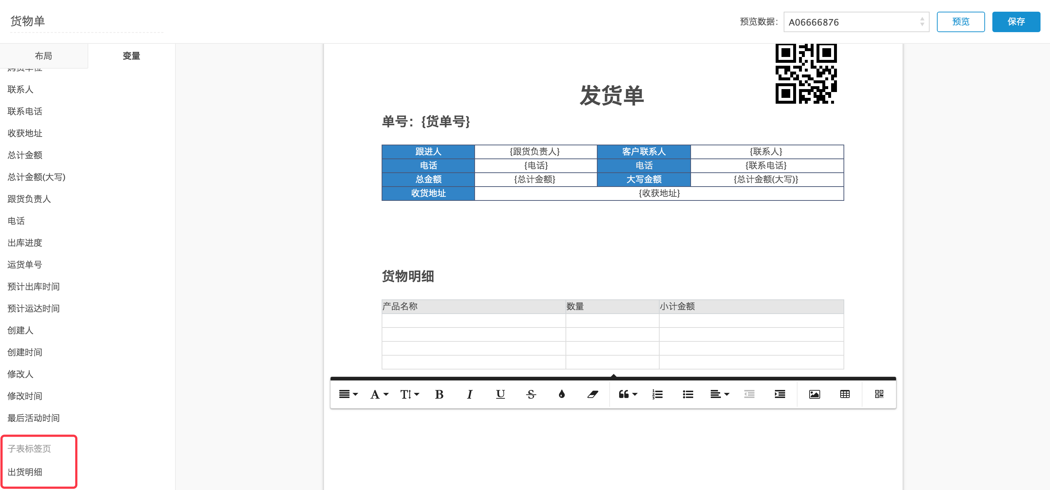Click the {跟货负责人} table cell

535,152
